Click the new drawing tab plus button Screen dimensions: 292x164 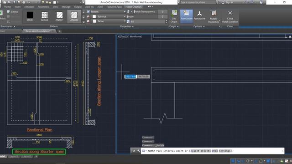[x=60, y=31]
